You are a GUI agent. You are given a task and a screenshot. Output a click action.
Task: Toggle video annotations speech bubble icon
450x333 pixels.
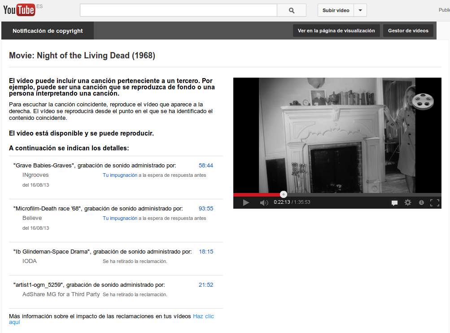(394, 203)
